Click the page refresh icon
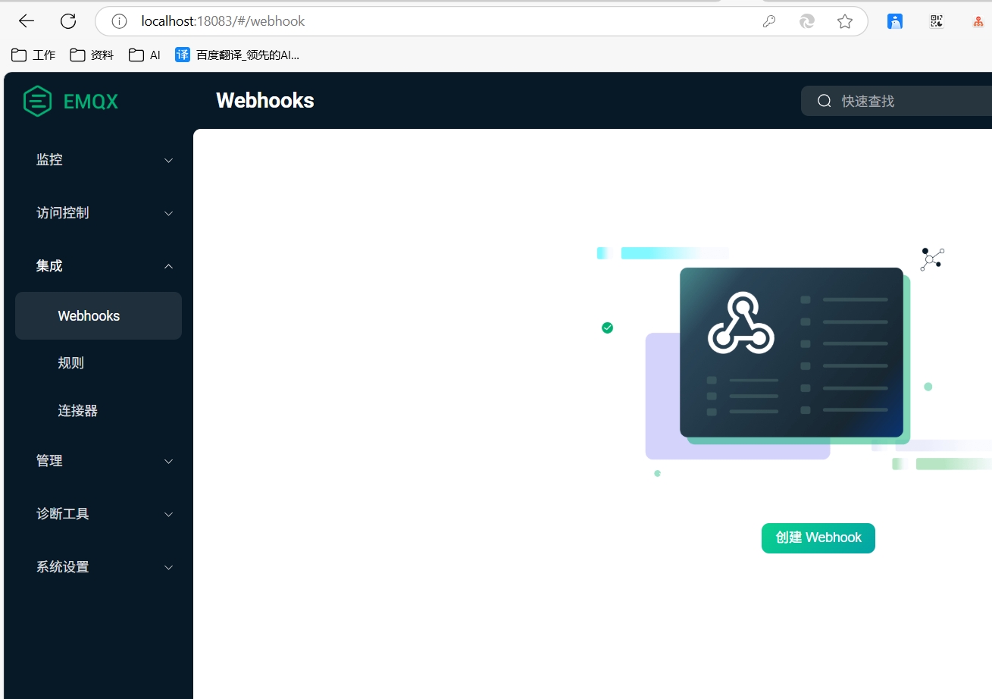This screenshot has width=992, height=699. click(x=67, y=20)
